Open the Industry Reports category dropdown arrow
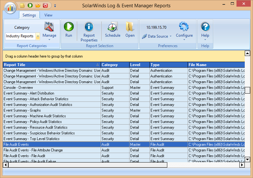The height and width of the screenshot is (178, 253). tap(38, 36)
